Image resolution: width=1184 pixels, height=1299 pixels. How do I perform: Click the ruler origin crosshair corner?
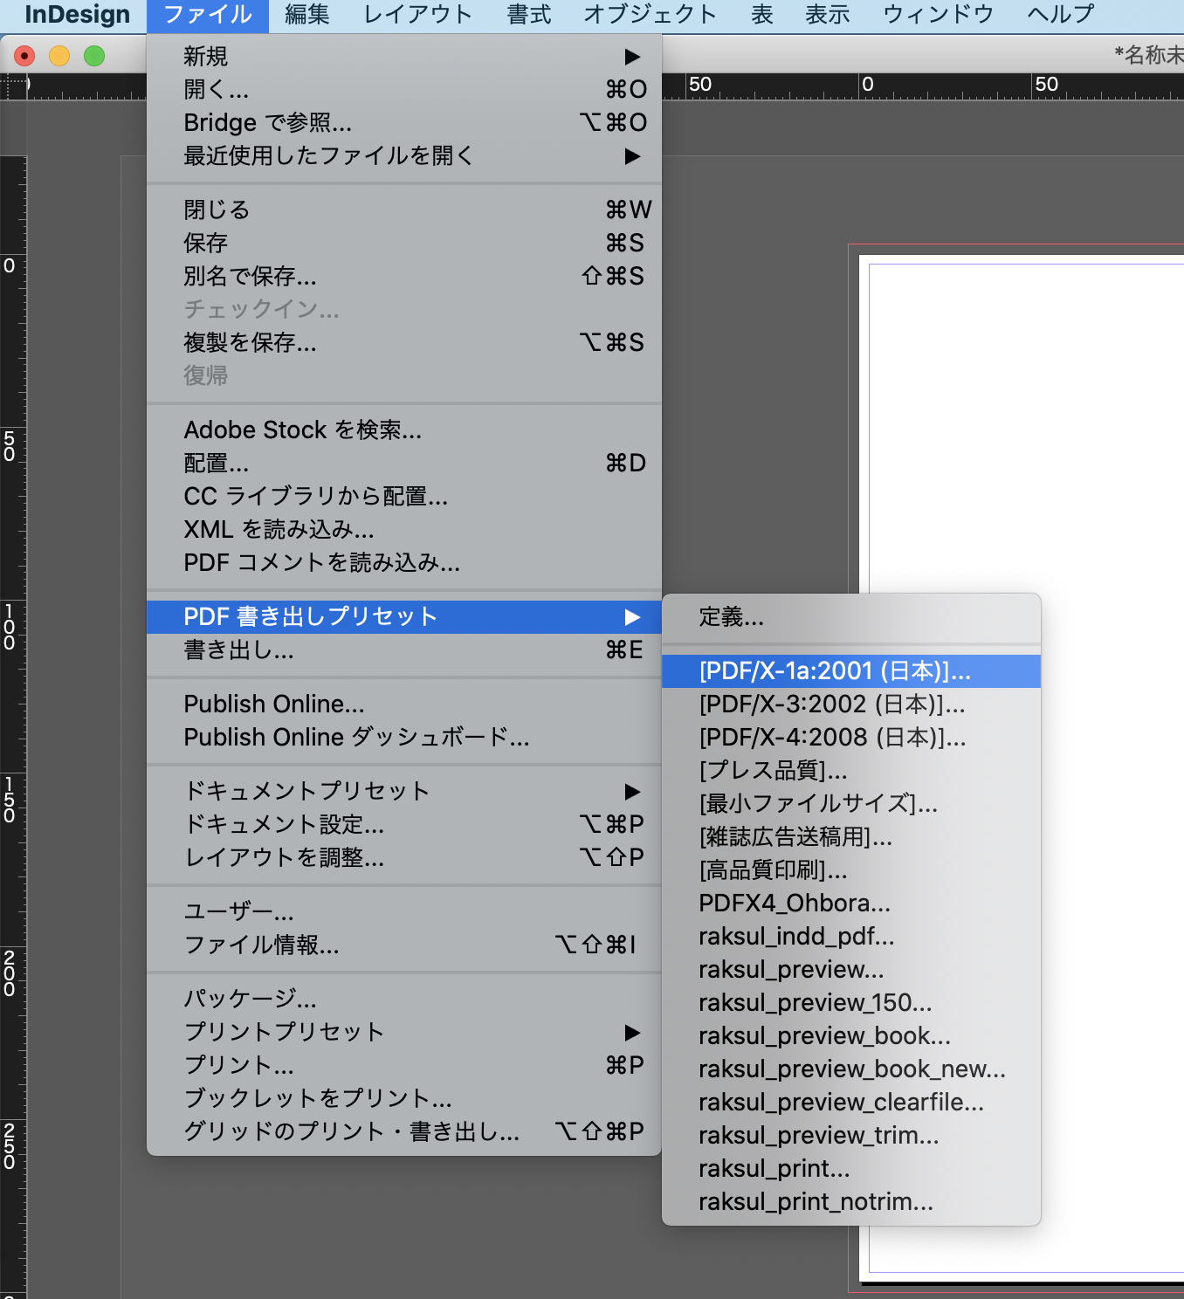[x=13, y=86]
